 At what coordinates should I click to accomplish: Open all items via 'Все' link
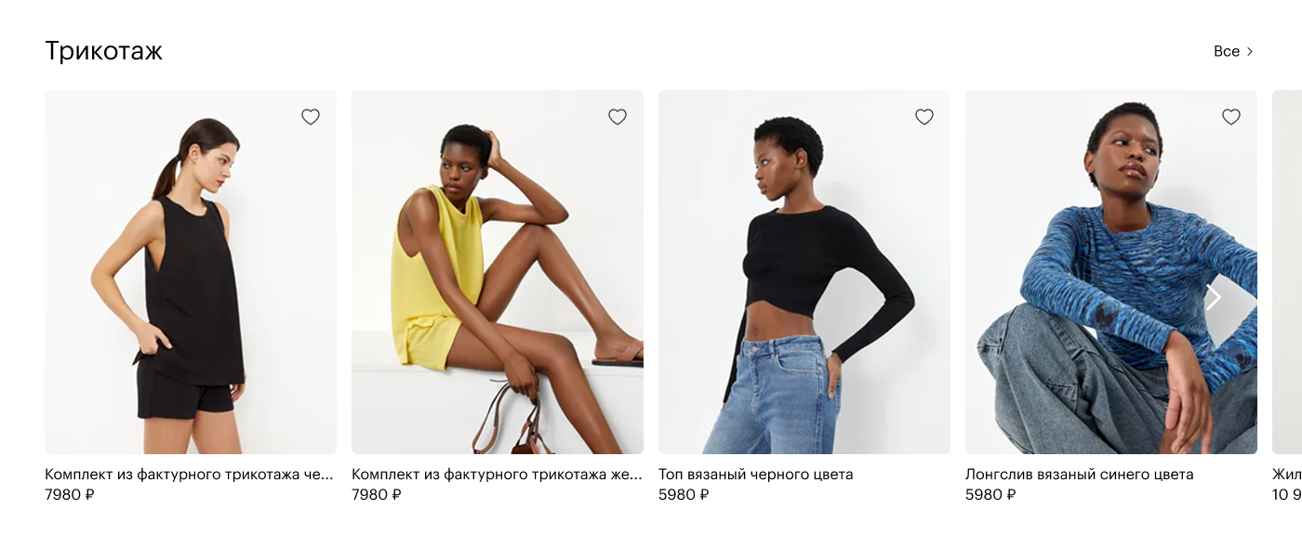point(1227,51)
